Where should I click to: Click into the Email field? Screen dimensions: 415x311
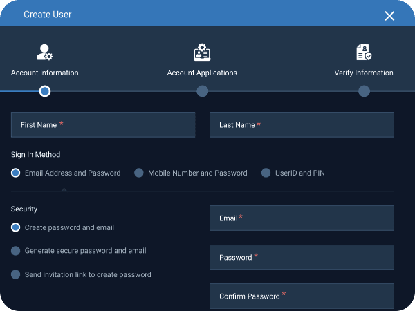(302, 218)
